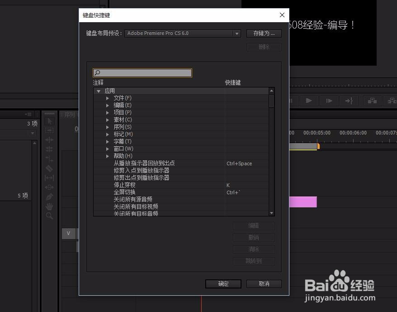Click the magnifier icon in search box

point(97,73)
